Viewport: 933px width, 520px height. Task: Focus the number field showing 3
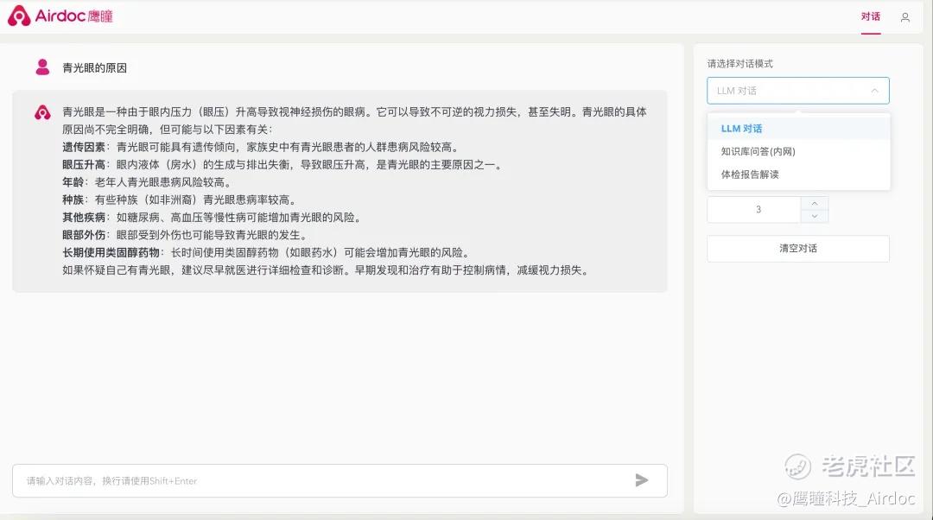(754, 209)
